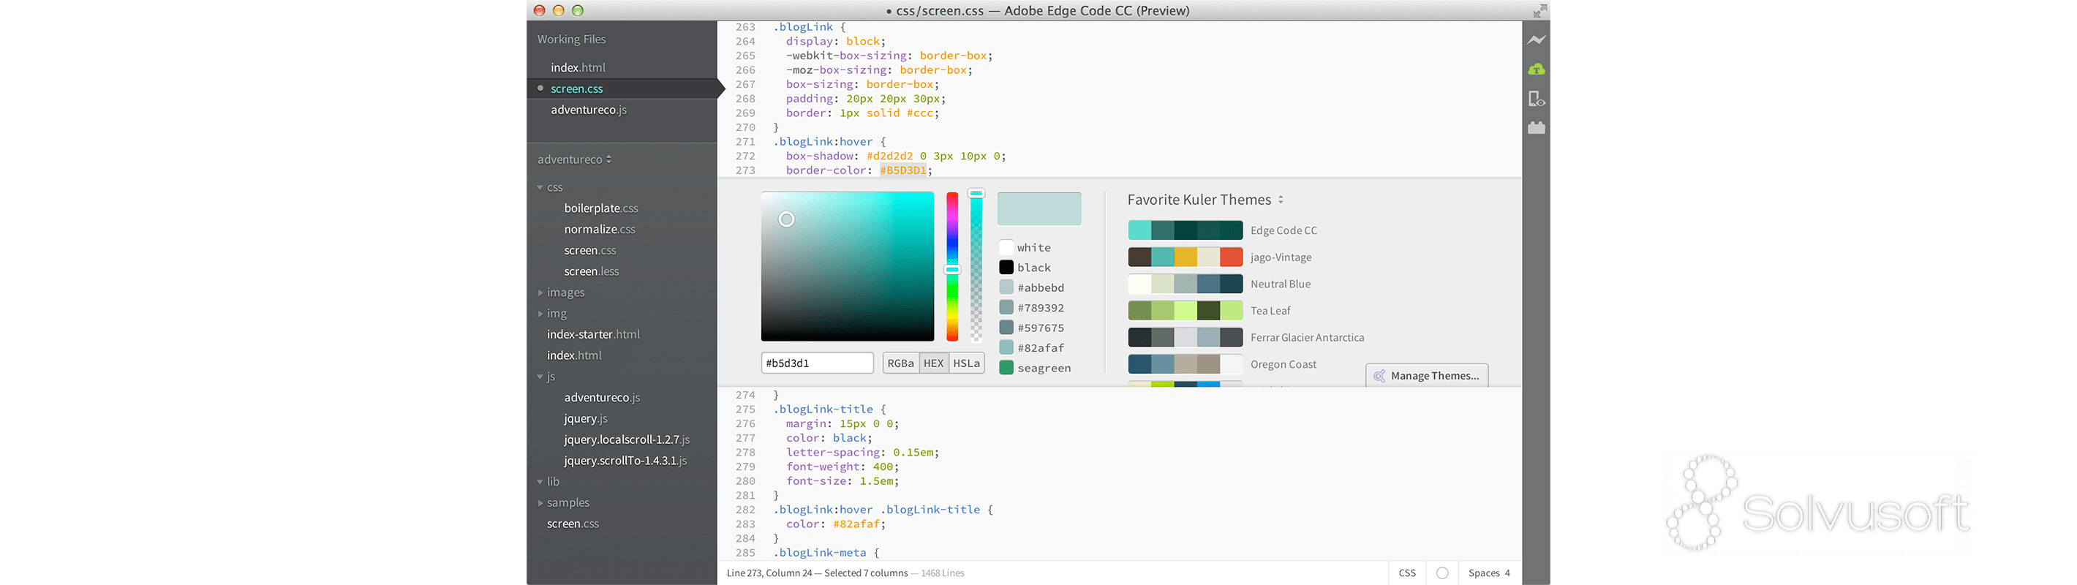Screen dimensions: 2077x585
Task: Open index-starter.html in file tree
Action: pyautogui.click(x=592, y=334)
